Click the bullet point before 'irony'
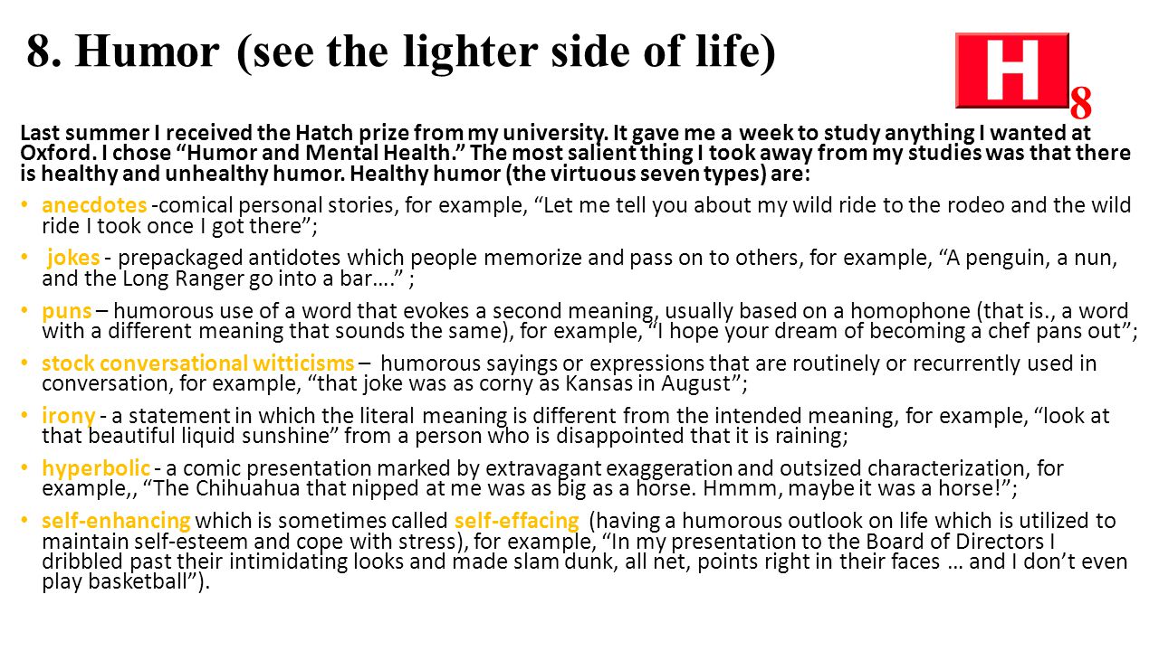 pyautogui.click(x=26, y=417)
